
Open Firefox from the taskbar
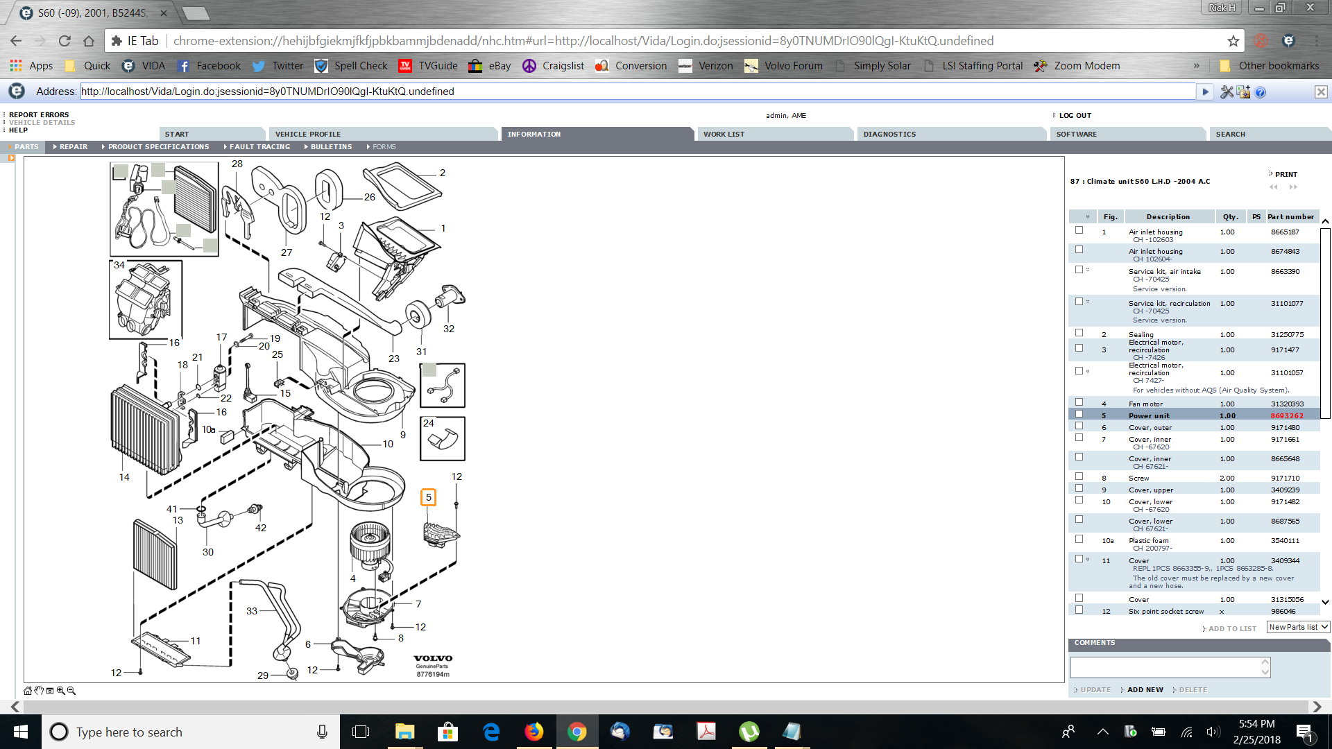(533, 732)
